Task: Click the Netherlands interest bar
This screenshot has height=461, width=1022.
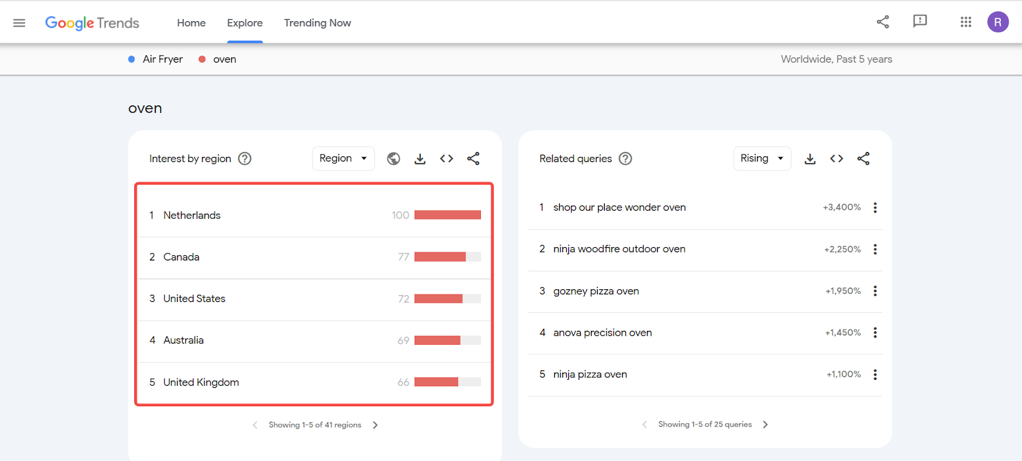Action: pyautogui.click(x=448, y=215)
